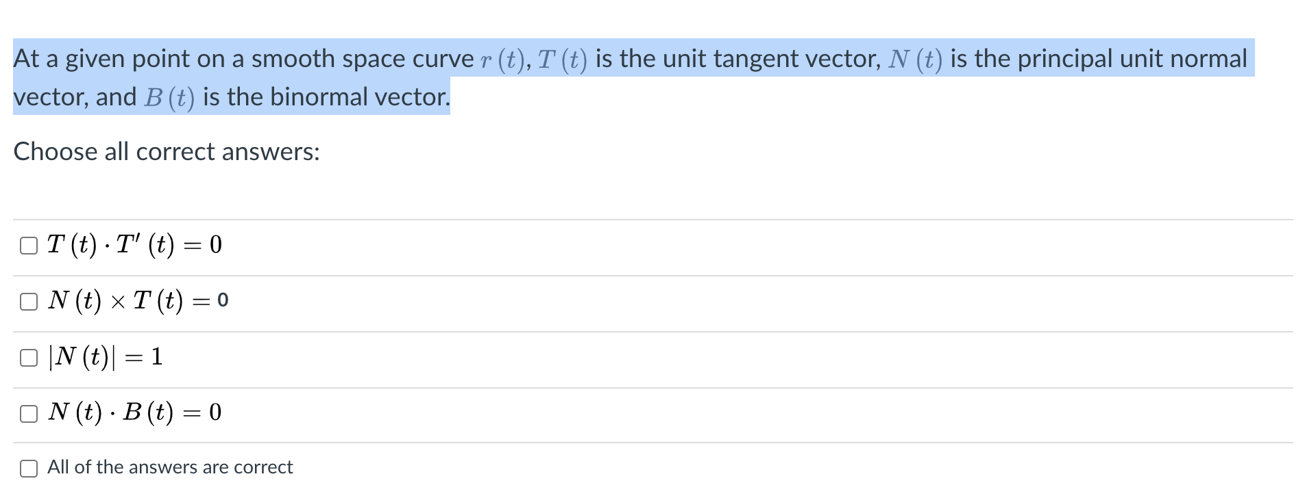Uncheck the |N(t)| = 1 checkbox
Image resolution: width=1305 pixels, height=496 pixels.
coord(29,357)
